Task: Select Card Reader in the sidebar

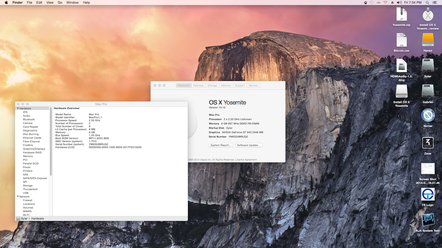Action: click(31, 127)
